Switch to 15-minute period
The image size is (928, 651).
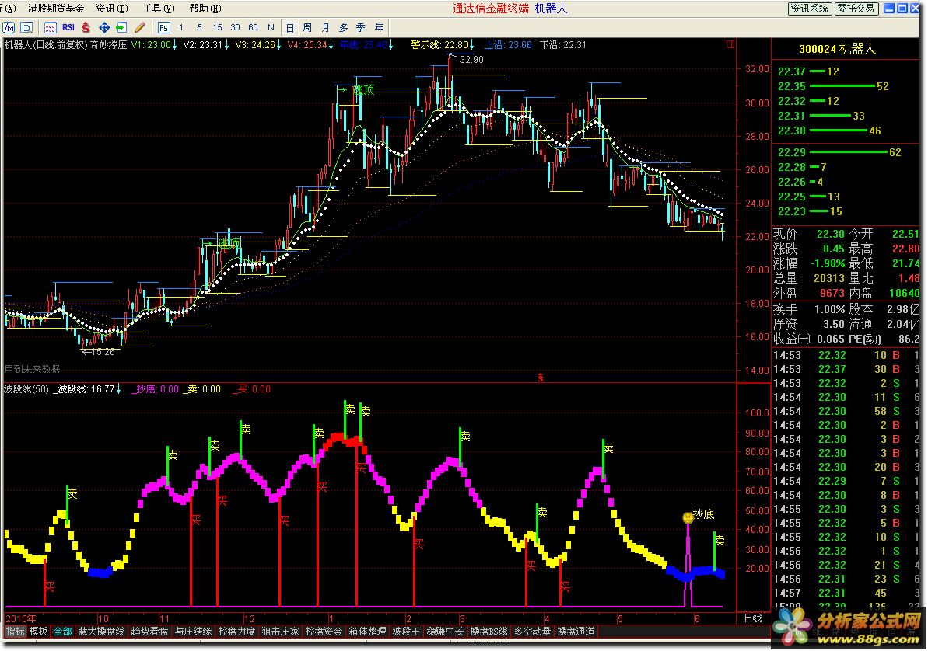coord(217,28)
